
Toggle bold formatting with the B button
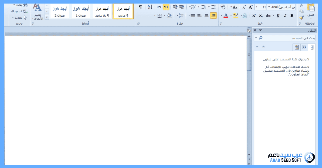pos(292,16)
